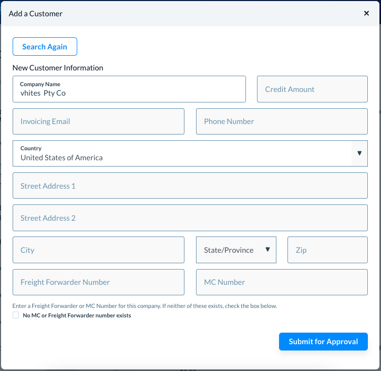This screenshot has width=381, height=371.
Task: Click the Street Address 2 field
Action: [190, 218]
